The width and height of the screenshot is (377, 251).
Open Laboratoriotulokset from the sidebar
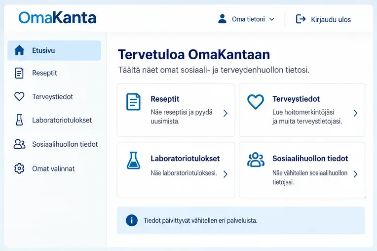62,120
